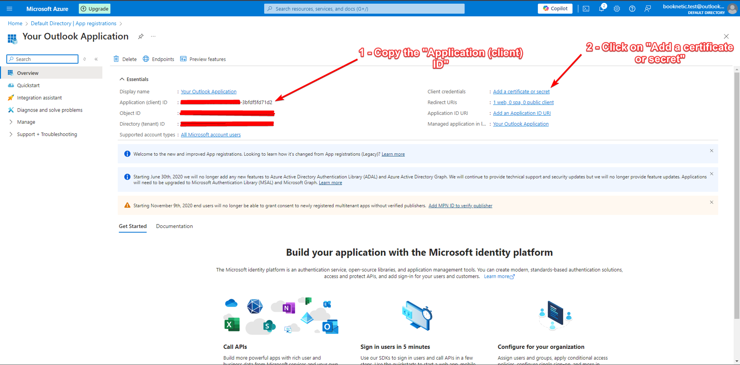Open Cloud Shell icon in top bar
The image size is (740, 365).
click(586, 8)
